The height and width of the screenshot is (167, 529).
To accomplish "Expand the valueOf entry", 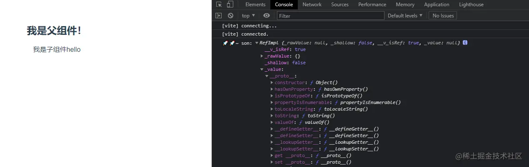I will pyautogui.click(x=272, y=122).
